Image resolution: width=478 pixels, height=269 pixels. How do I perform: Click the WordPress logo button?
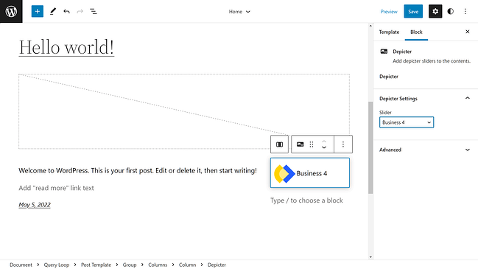pos(11,11)
